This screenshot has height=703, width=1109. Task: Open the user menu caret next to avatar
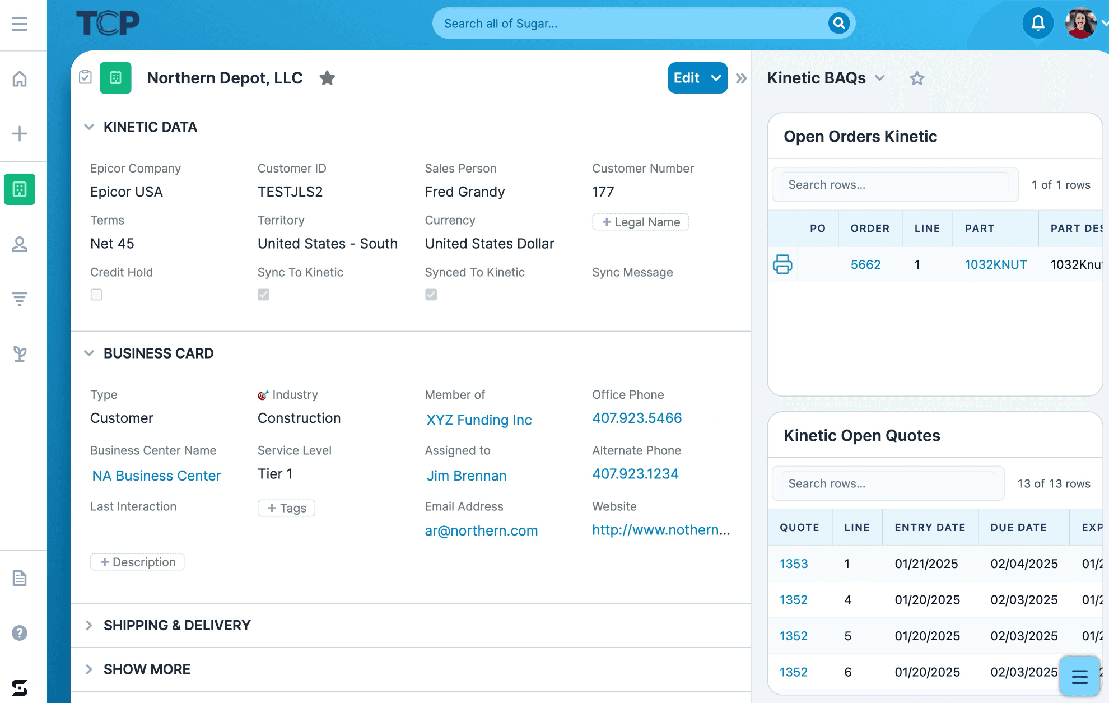tap(1105, 23)
